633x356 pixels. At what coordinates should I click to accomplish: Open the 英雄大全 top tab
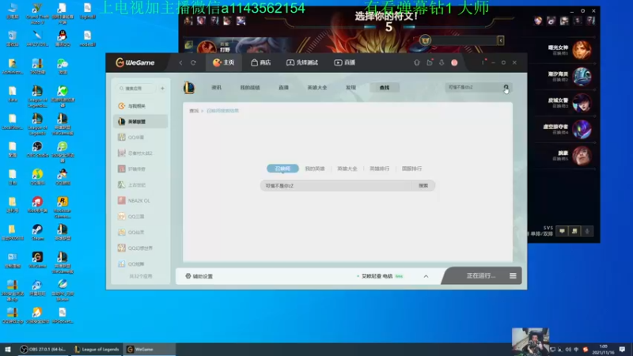click(317, 87)
